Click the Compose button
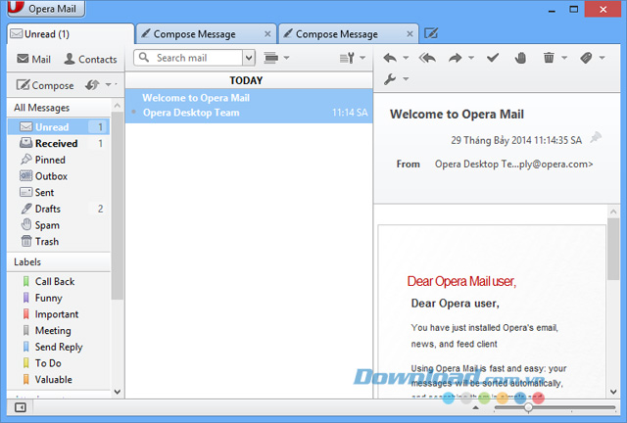627x423 pixels. click(45, 85)
